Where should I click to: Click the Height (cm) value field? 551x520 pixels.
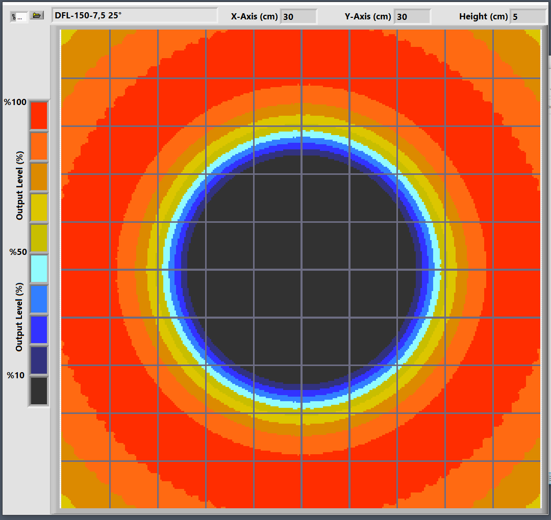[528, 17]
